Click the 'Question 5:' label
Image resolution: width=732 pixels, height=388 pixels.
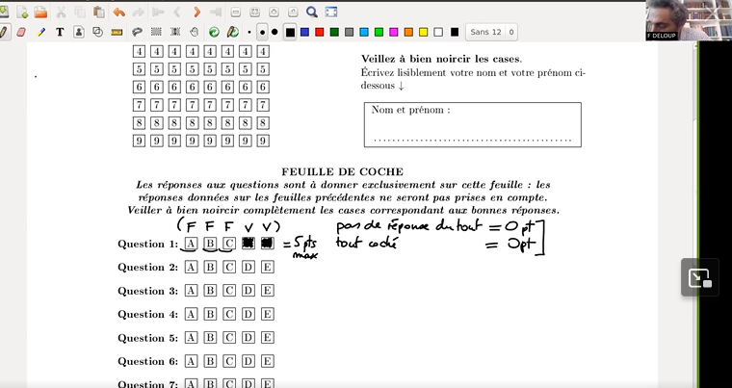[x=148, y=338]
